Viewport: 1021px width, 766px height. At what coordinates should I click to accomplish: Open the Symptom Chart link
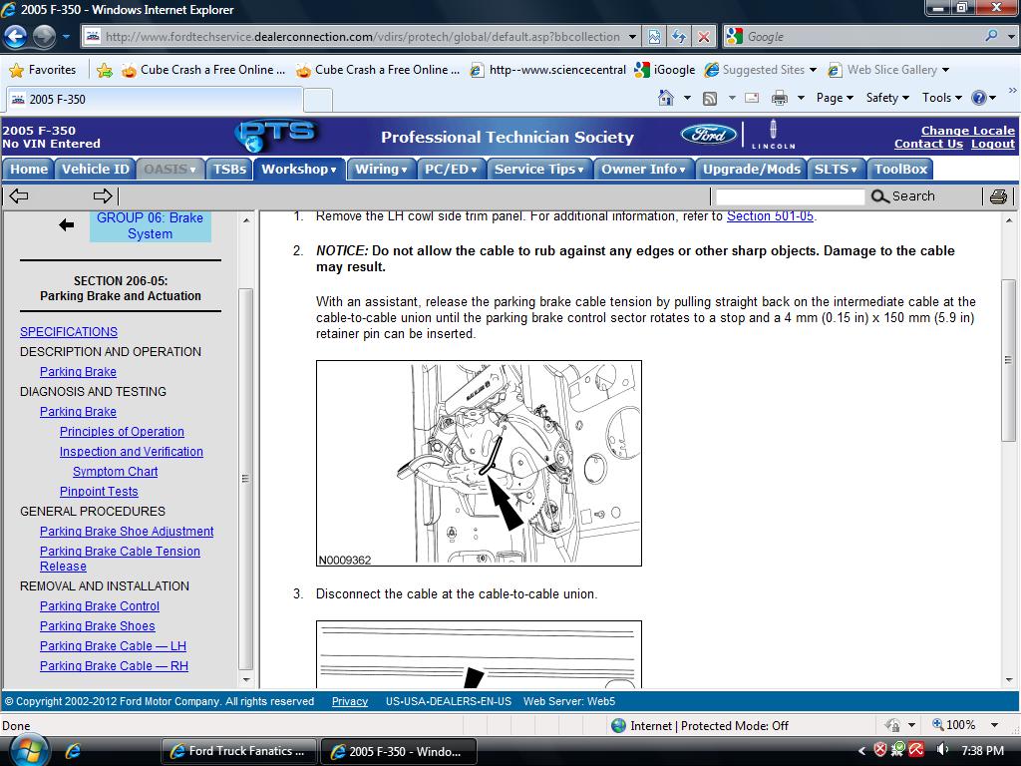[116, 472]
